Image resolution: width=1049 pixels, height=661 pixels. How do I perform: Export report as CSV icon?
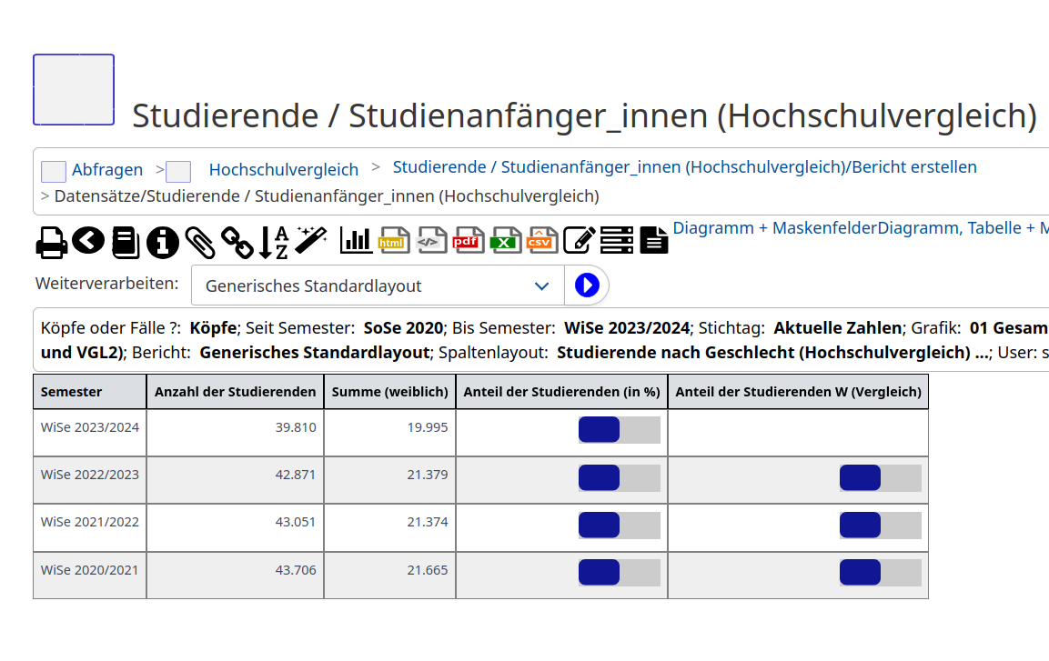coord(541,240)
